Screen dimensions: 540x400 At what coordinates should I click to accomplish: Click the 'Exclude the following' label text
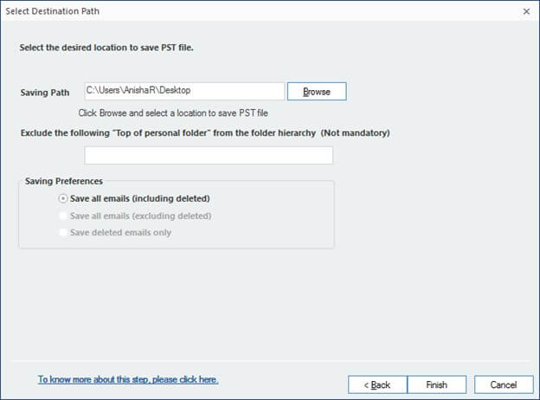65,133
